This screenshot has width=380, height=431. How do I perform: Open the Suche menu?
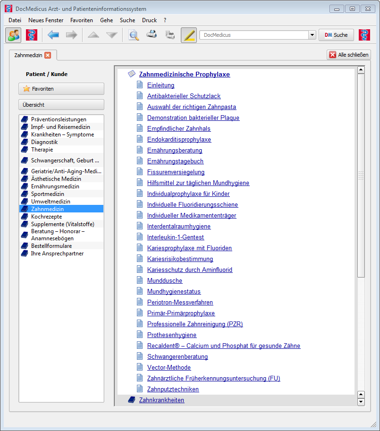coord(127,20)
